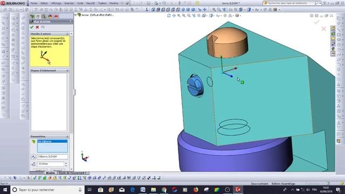Select the blue screw component in viewport
Image resolution: width=345 pixels, height=194 pixels.
195,86
